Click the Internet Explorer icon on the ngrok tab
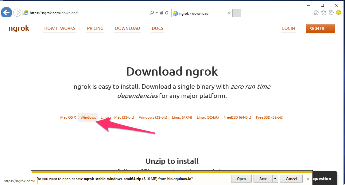345x185 pixels. click(x=175, y=14)
